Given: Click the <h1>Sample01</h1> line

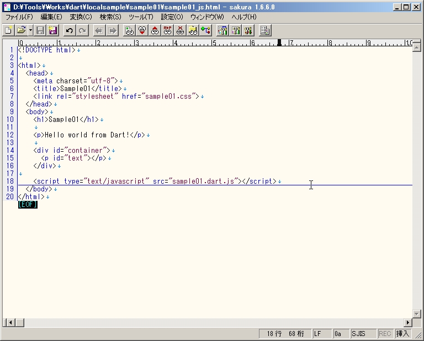Looking at the screenshot, I should pos(66,119).
